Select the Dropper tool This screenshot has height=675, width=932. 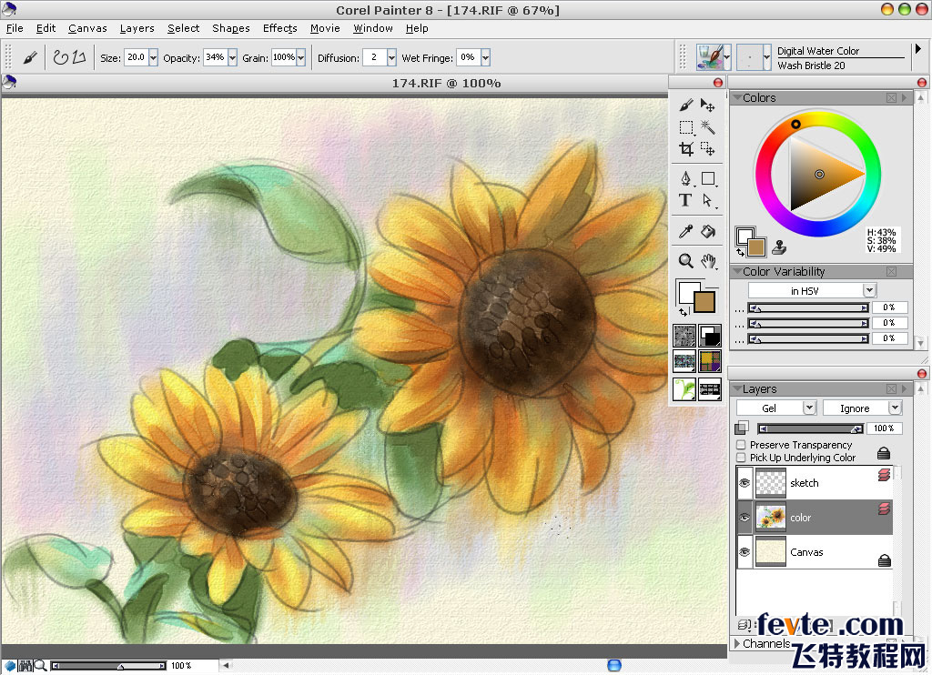(x=686, y=231)
